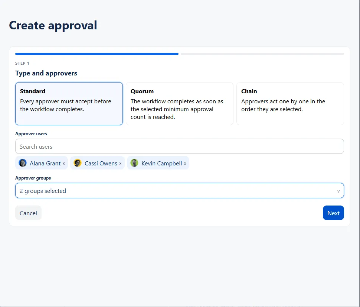The image size is (360, 307).
Task: Click the Type and approvers title
Action: coord(46,73)
